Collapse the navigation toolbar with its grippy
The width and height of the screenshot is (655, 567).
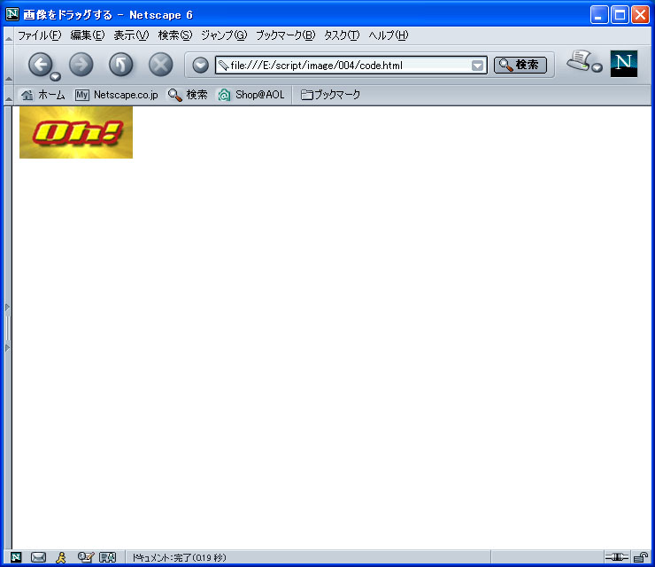click(8, 65)
